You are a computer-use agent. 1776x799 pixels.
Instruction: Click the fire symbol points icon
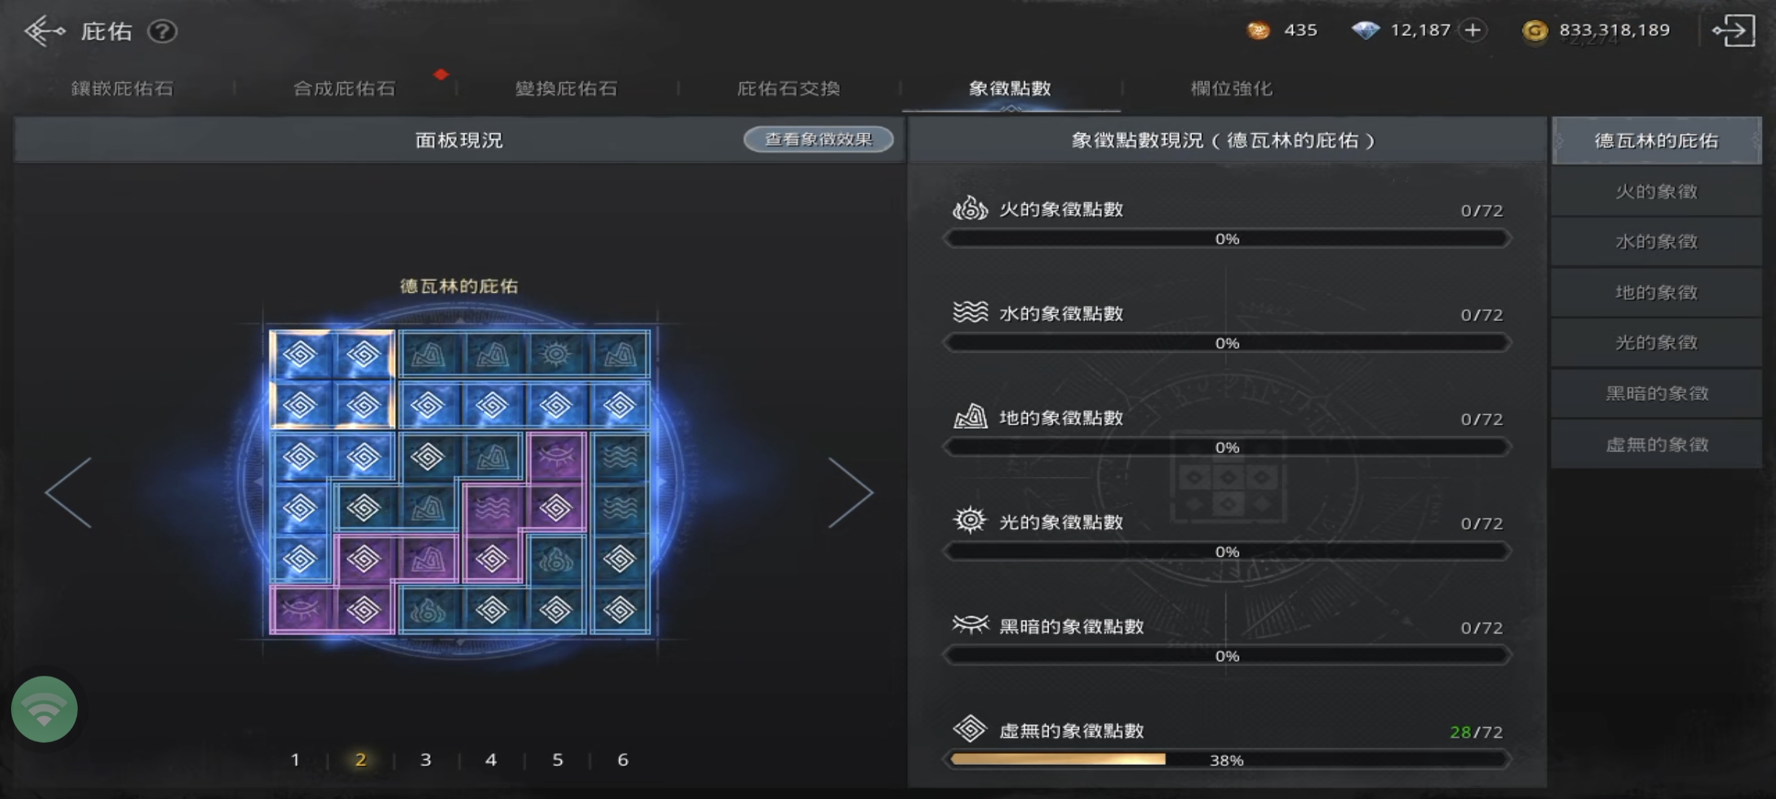(x=970, y=209)
